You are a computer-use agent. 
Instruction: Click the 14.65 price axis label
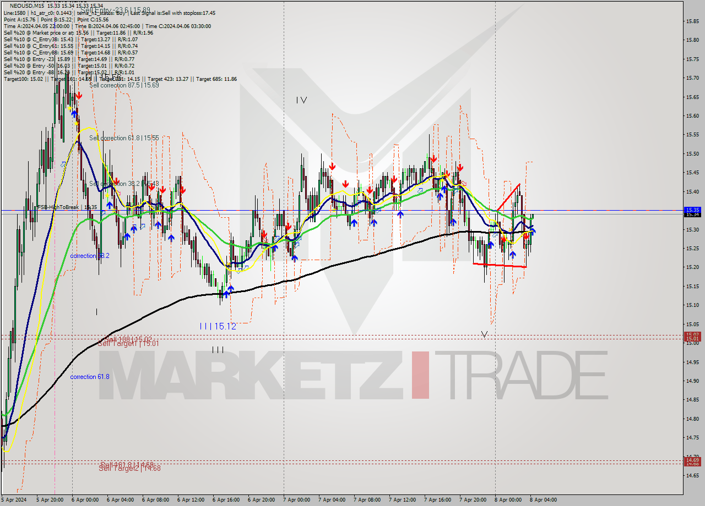(x=692, y=475)
